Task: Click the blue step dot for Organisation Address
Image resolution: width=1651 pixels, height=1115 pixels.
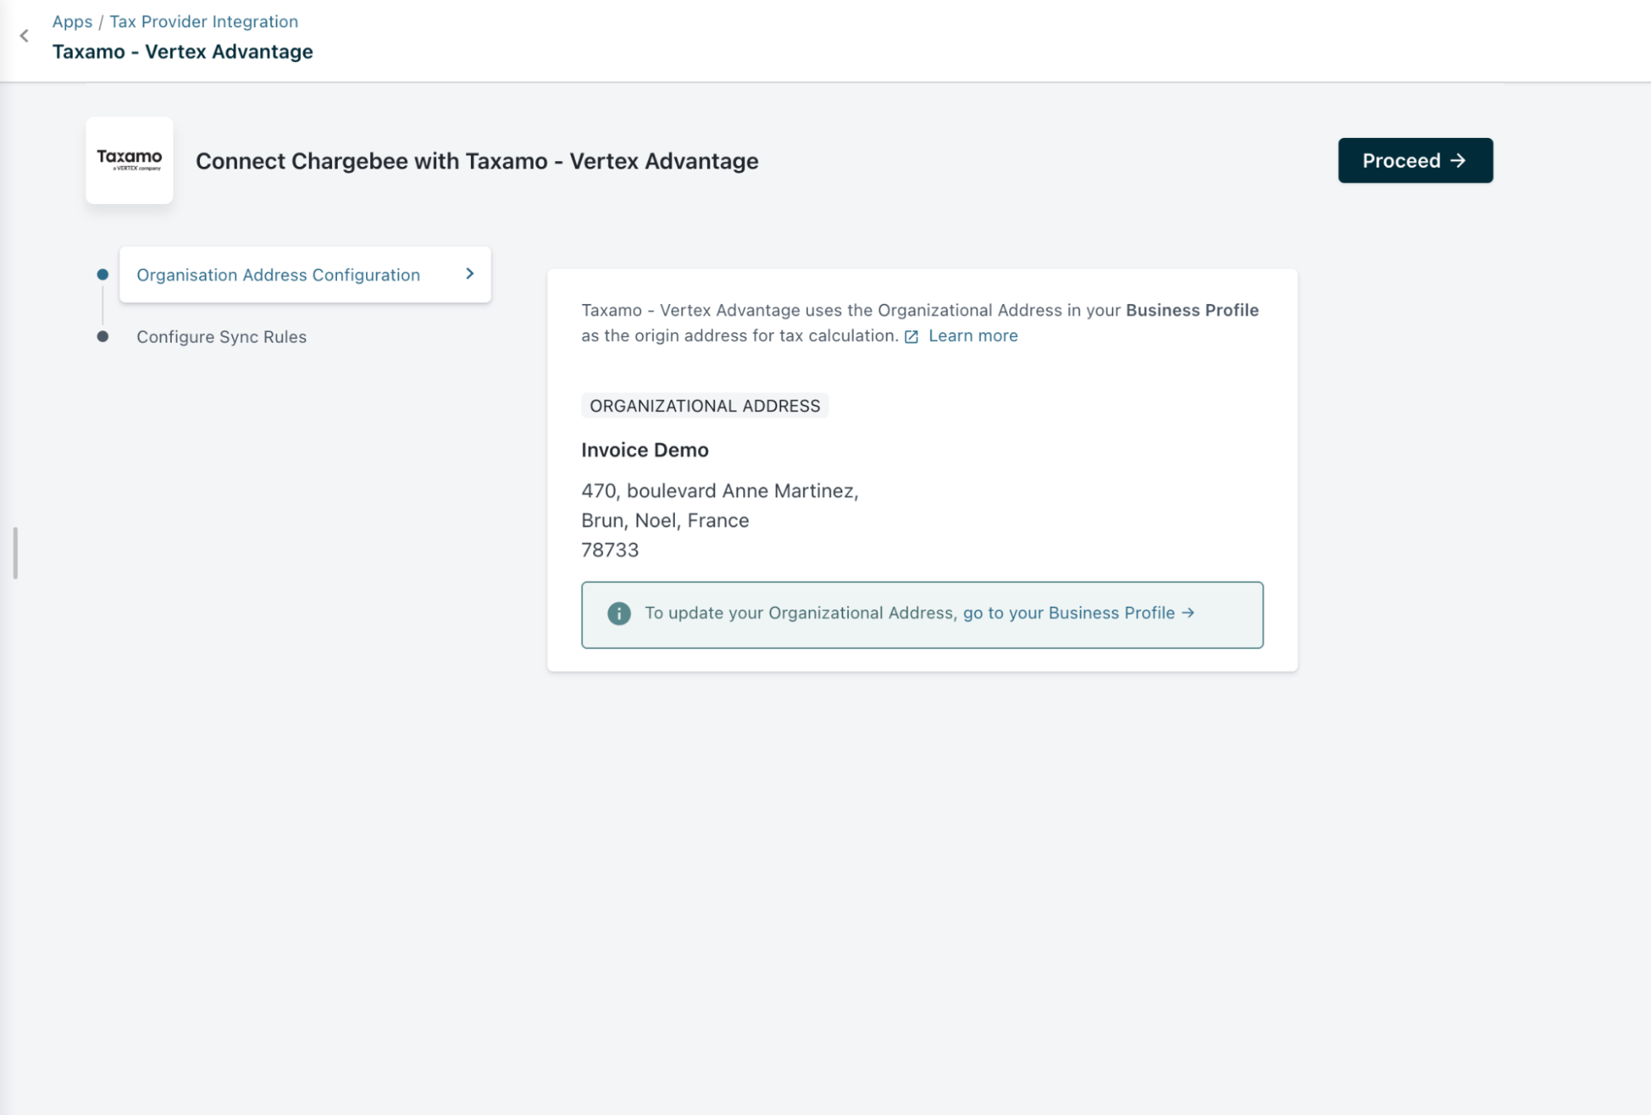Action: [x=102, y=274]
